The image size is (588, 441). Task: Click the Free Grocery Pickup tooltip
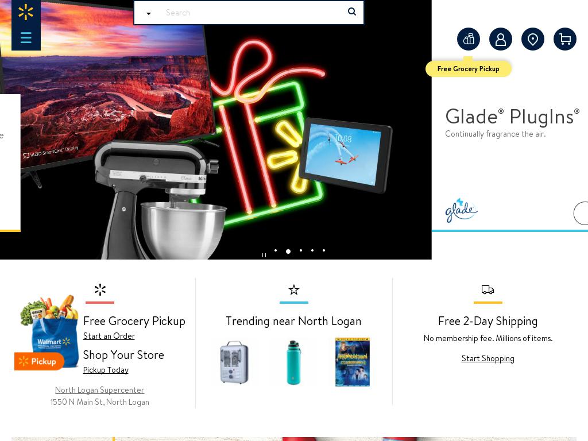point(468,69)
